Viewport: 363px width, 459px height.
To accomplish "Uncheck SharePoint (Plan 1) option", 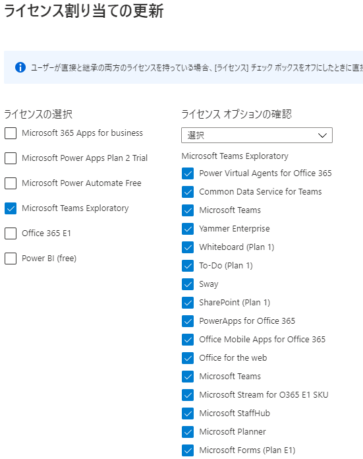I will (x=188, y=303).
